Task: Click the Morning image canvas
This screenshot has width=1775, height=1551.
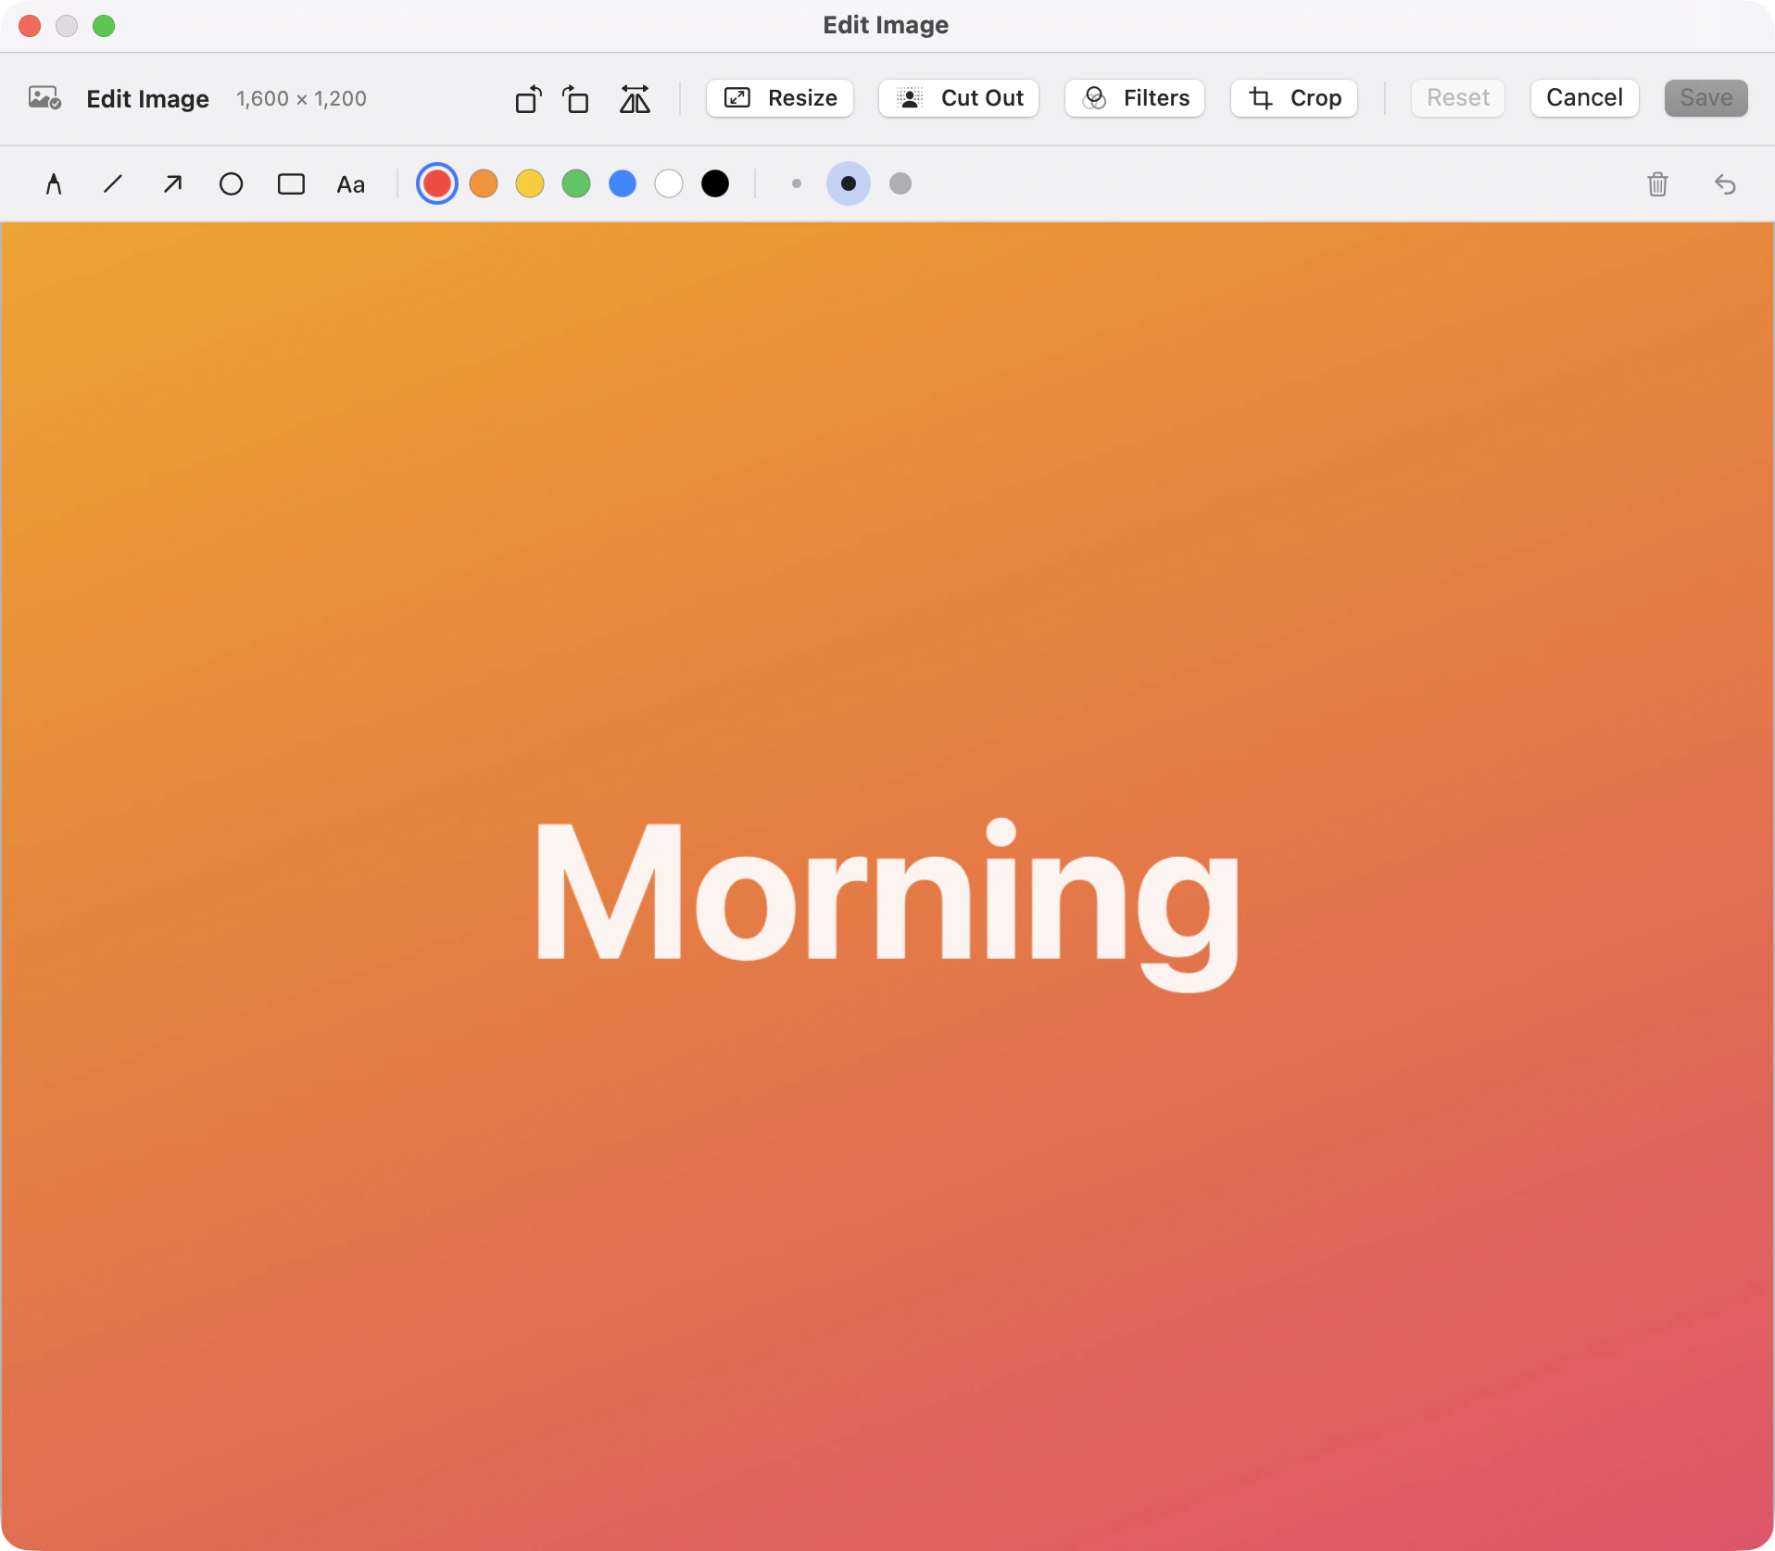Action: 887,886
